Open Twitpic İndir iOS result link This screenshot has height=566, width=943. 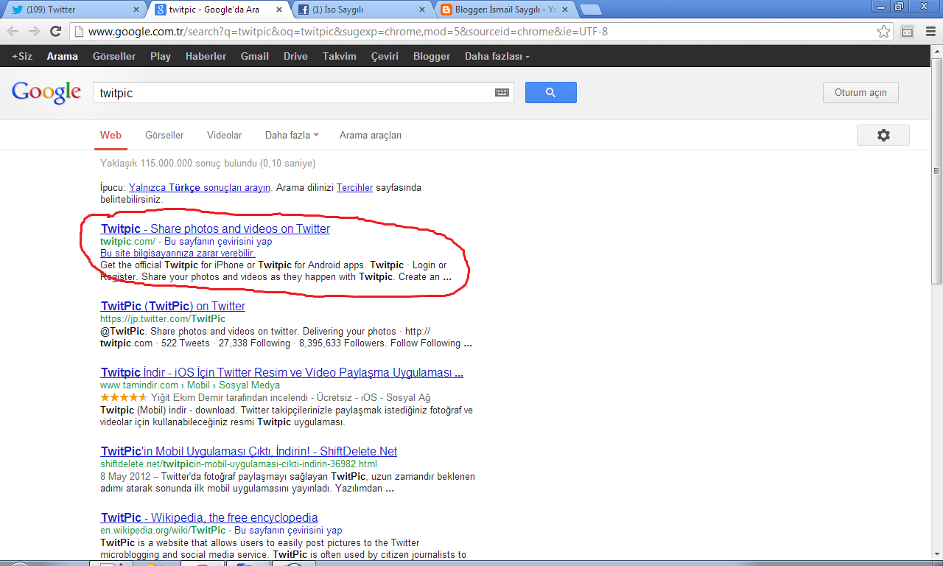pos(282,372)
